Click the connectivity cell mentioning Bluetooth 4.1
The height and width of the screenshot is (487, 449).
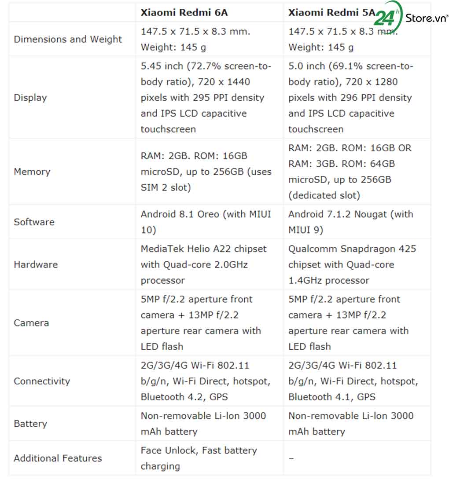click(353, 381)
